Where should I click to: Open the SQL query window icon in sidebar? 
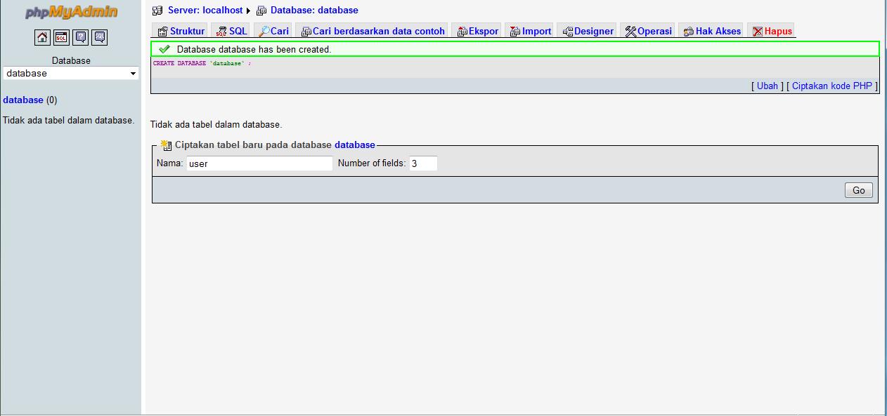60,37
